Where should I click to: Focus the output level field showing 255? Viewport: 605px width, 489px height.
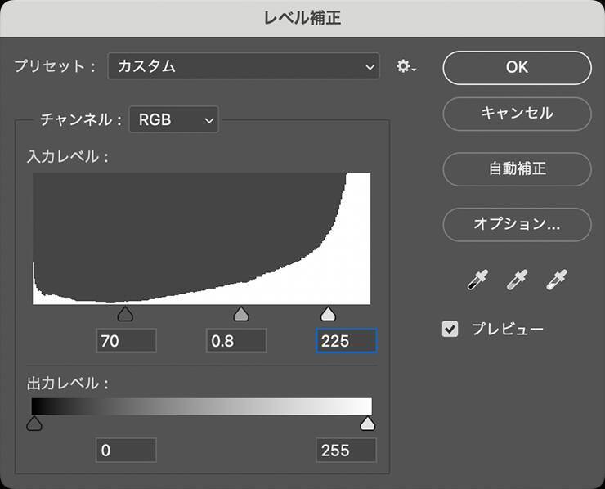click(x=346, y=450)
